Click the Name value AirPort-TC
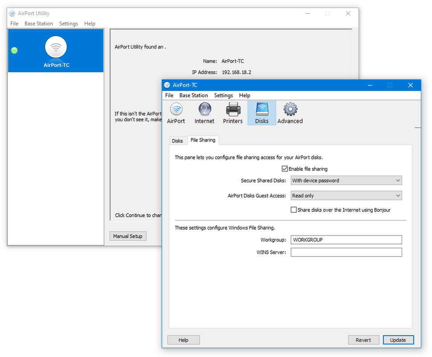Viewport: 432px width, 357px height. click(233, 61)
